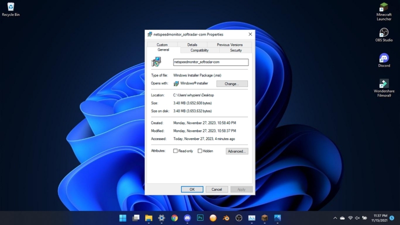Open the Photos app in taskbar
Image resolution: width=400 pixels, height=225 pixels.
pyautogui.click(x=277, y=218)
